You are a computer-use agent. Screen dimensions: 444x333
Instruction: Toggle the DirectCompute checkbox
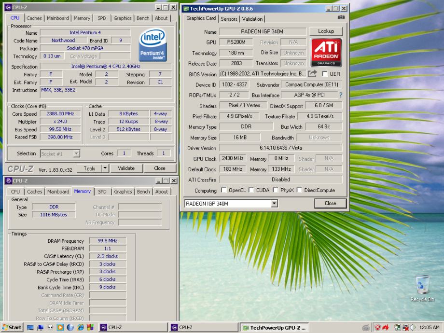299,190
